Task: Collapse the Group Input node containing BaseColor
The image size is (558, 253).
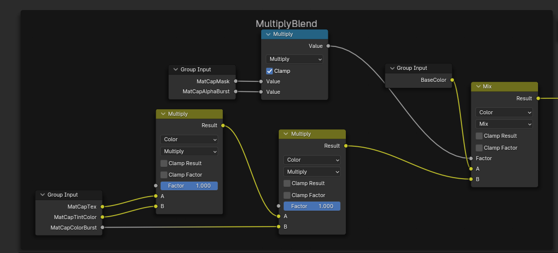Action: coord(391,68)
